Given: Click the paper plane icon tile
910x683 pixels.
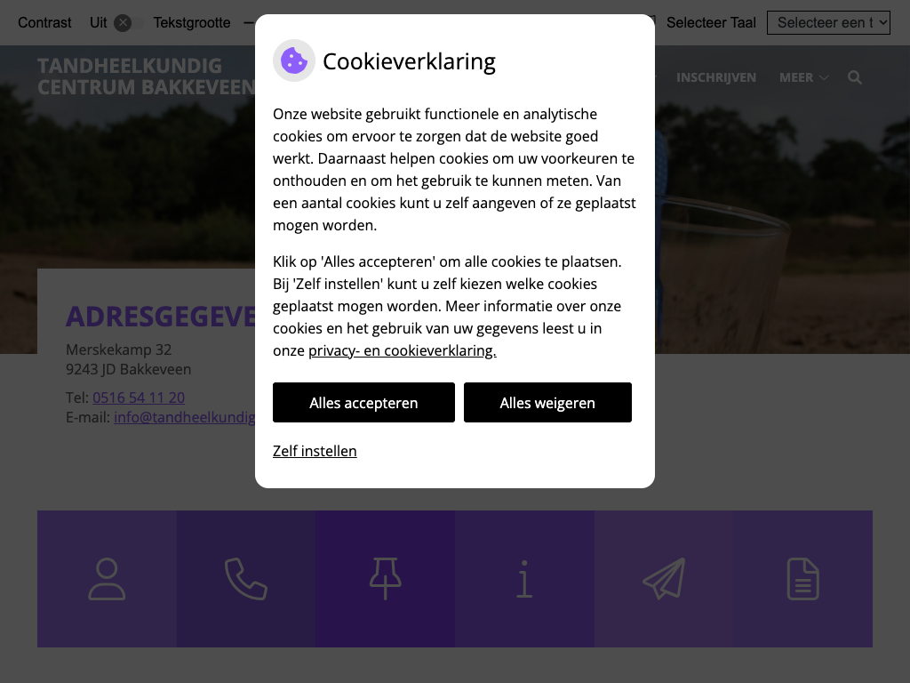Looking at the screenshot, I should [664, 578].
